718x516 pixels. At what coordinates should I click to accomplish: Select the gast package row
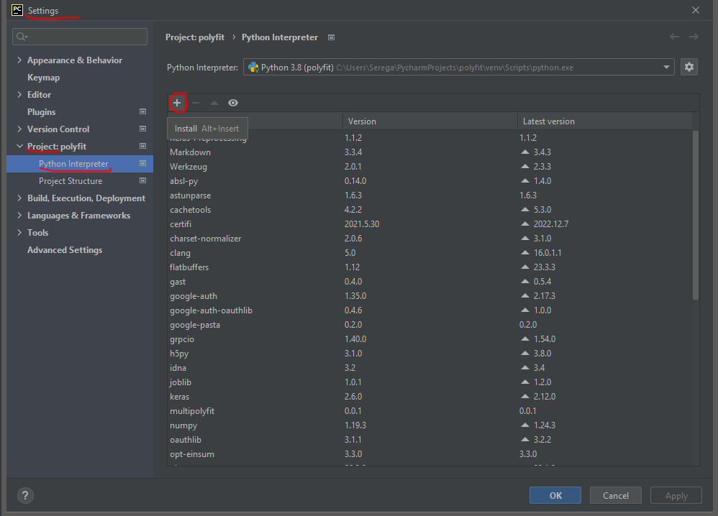point(430,281)
